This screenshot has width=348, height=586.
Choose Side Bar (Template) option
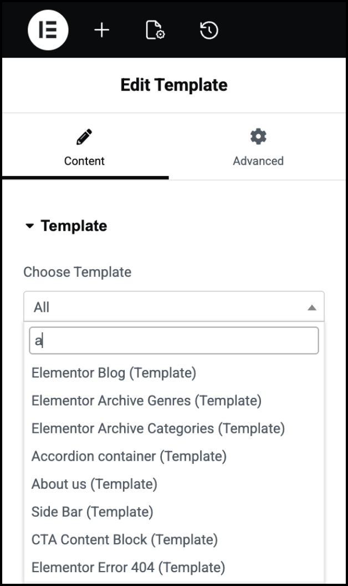(x=93, y=512)
